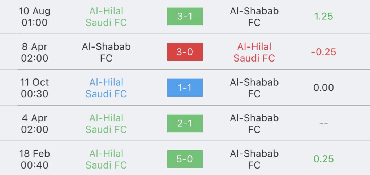Select Al-Shabab FC in 4 Apr match
This screenshot has width=370, height=175.
[x=254, y=124]
